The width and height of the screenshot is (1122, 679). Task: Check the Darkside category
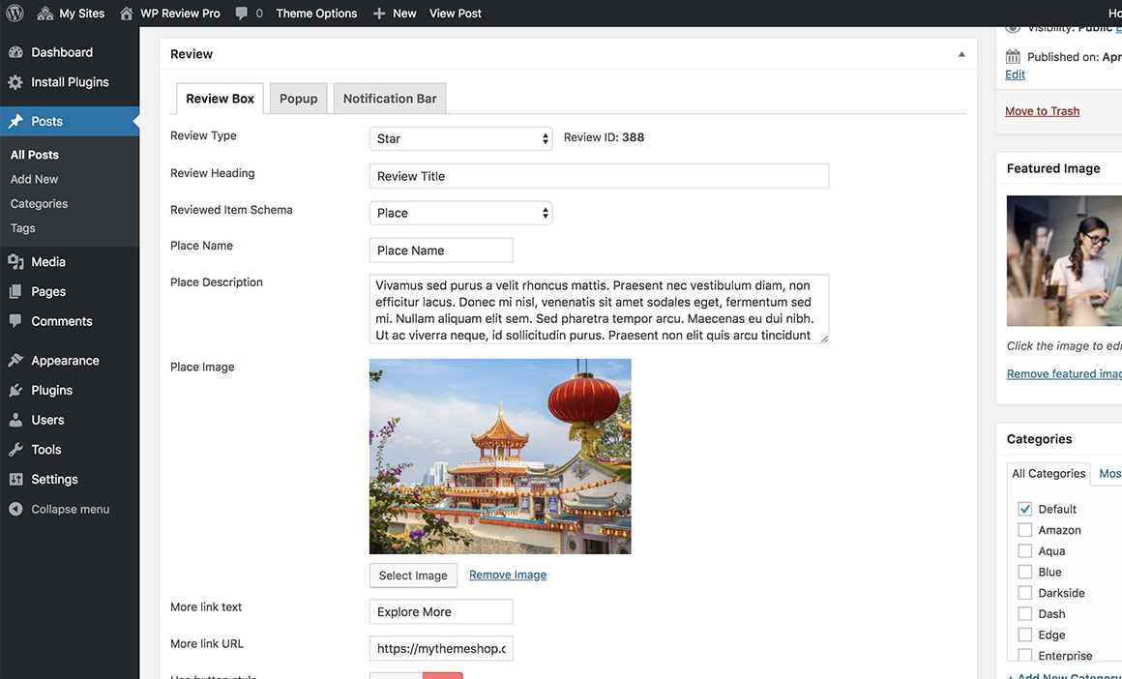coord(1024,592)
